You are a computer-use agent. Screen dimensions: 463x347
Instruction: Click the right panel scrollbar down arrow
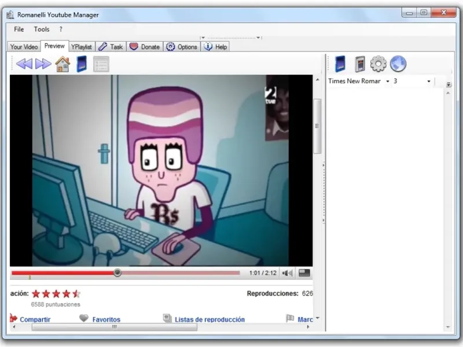pos(448,327)
